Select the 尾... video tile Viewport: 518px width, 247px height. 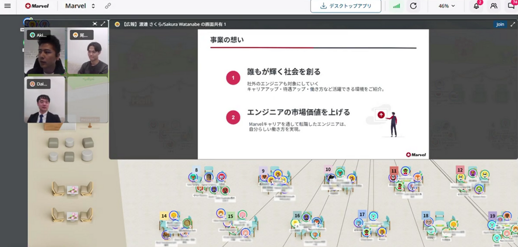[x=87, y=51]
